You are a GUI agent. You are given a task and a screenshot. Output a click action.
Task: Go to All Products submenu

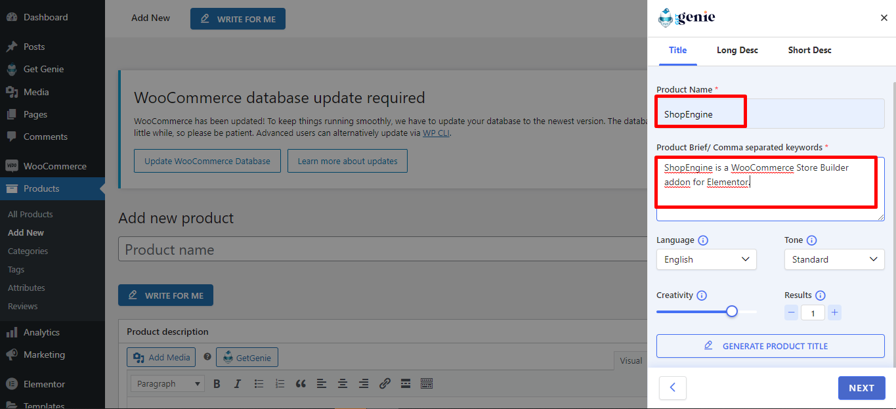point(30,214)
